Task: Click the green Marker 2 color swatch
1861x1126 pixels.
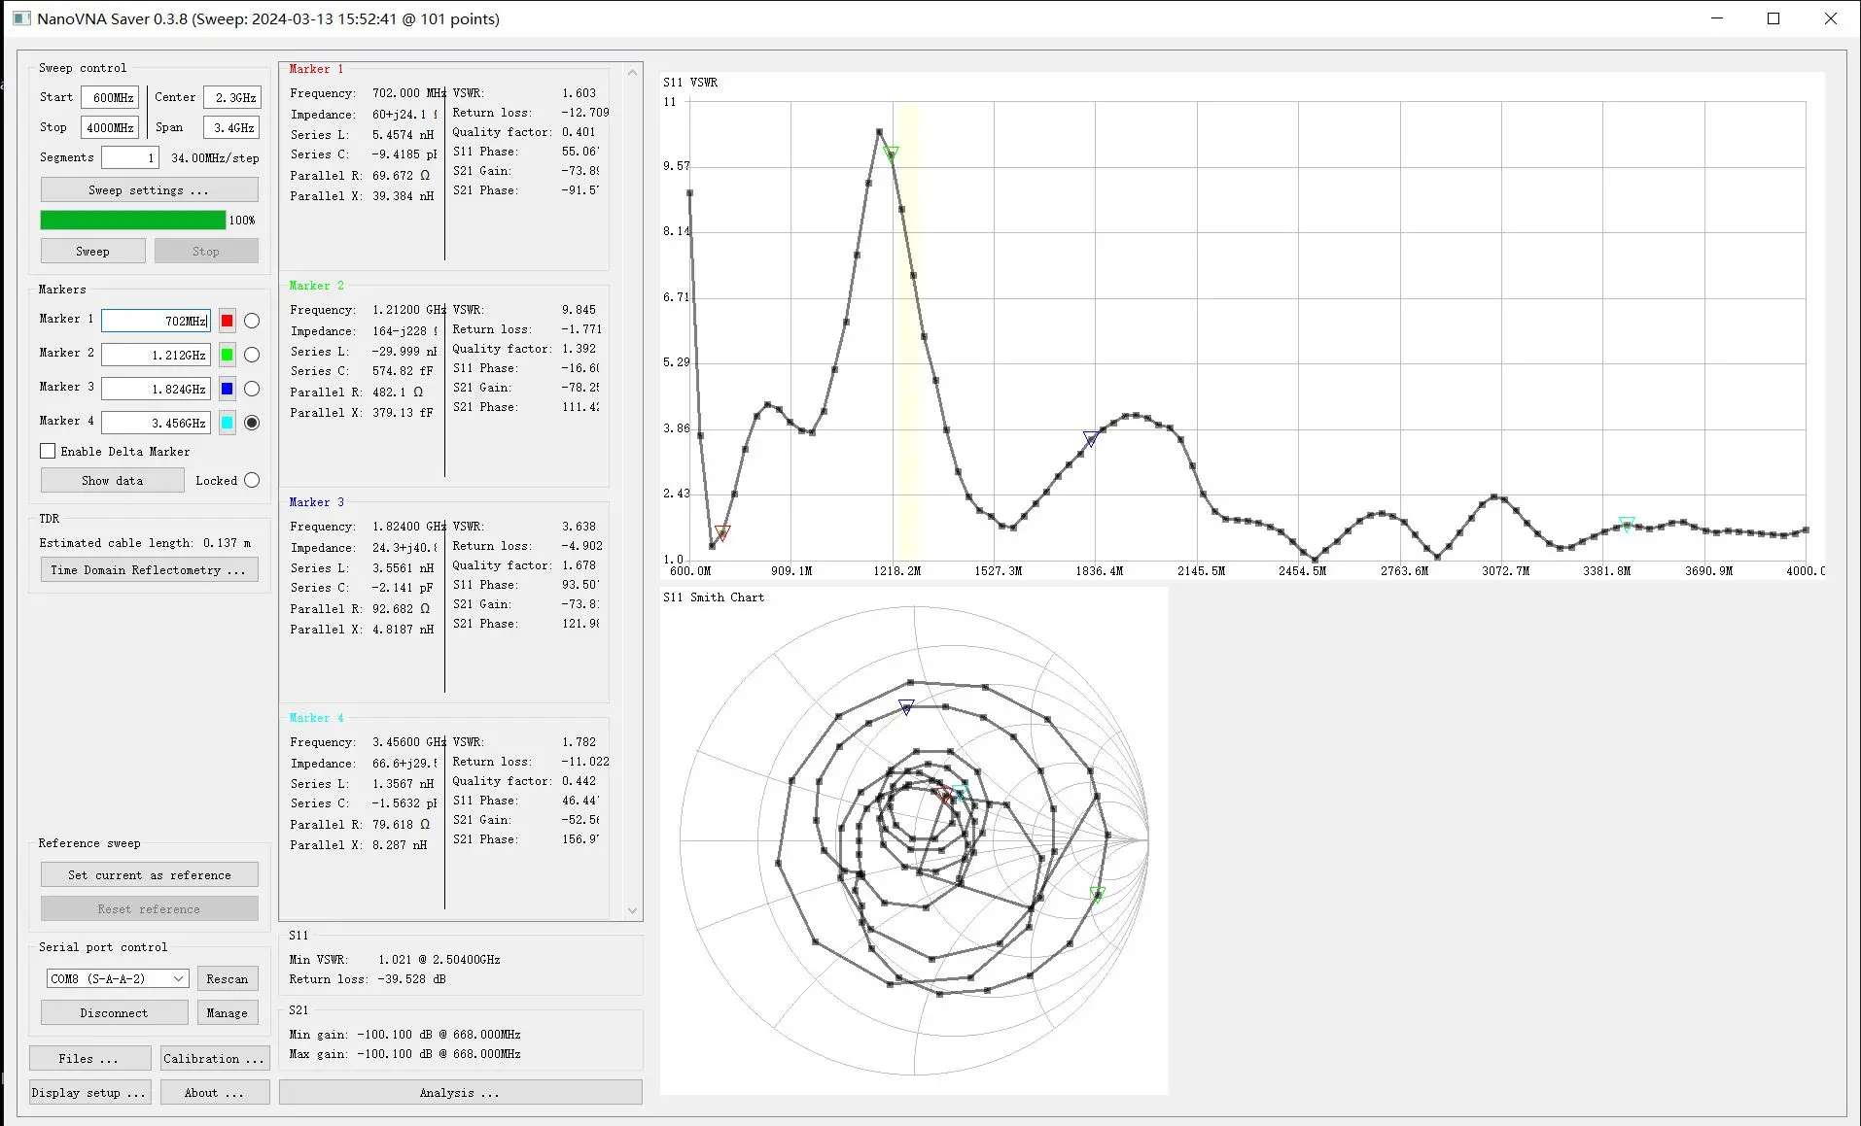Action: pos(227,355)
